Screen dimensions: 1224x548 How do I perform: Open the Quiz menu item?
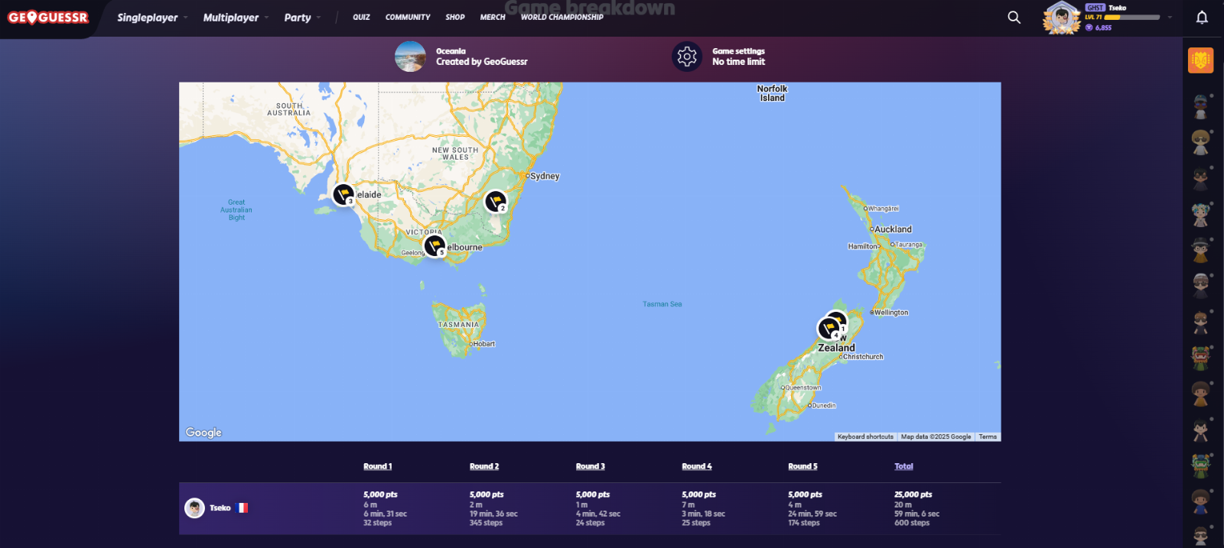pos(361,17)
